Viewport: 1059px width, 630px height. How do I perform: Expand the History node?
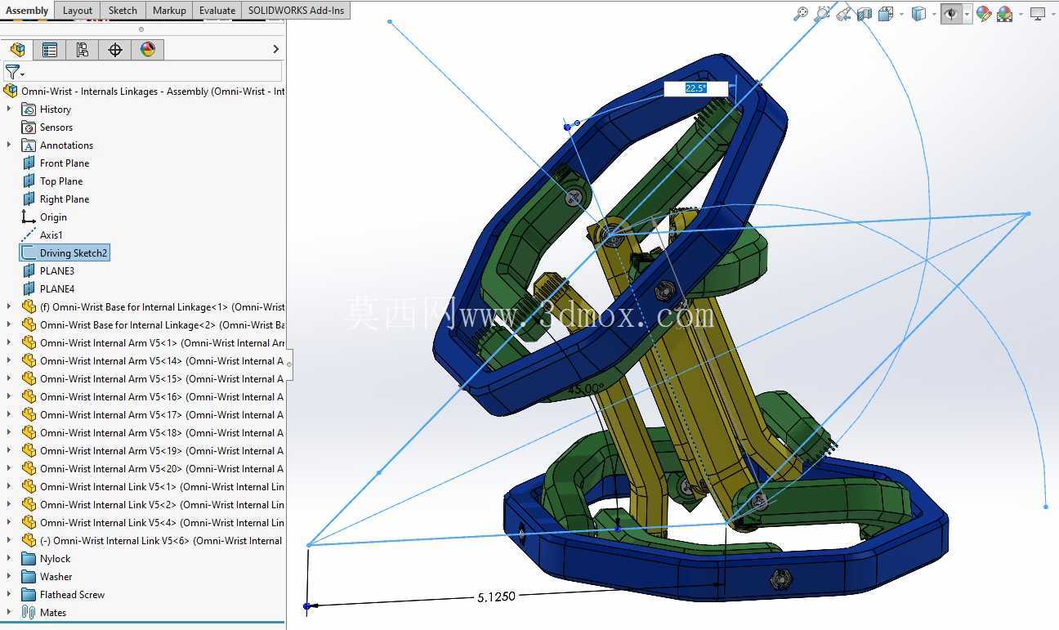9,109
